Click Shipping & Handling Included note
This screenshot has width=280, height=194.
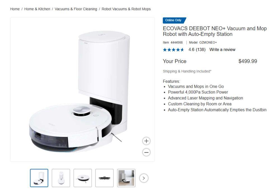pos(187,71)
